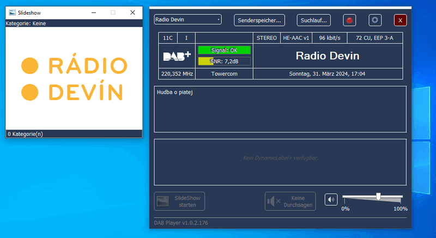The width and height of the screenshot is (436, 238).
Task: Click the SNR: 7,2dB level bar
Action: pos(224,62)
